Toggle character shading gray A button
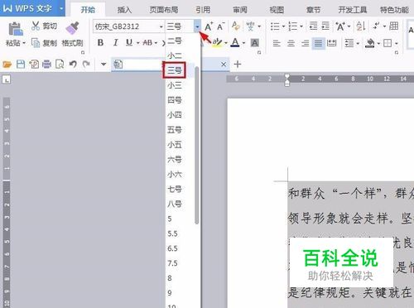This screenshot has width=414, height=308. pyautogui.click(x=254, y=43)
